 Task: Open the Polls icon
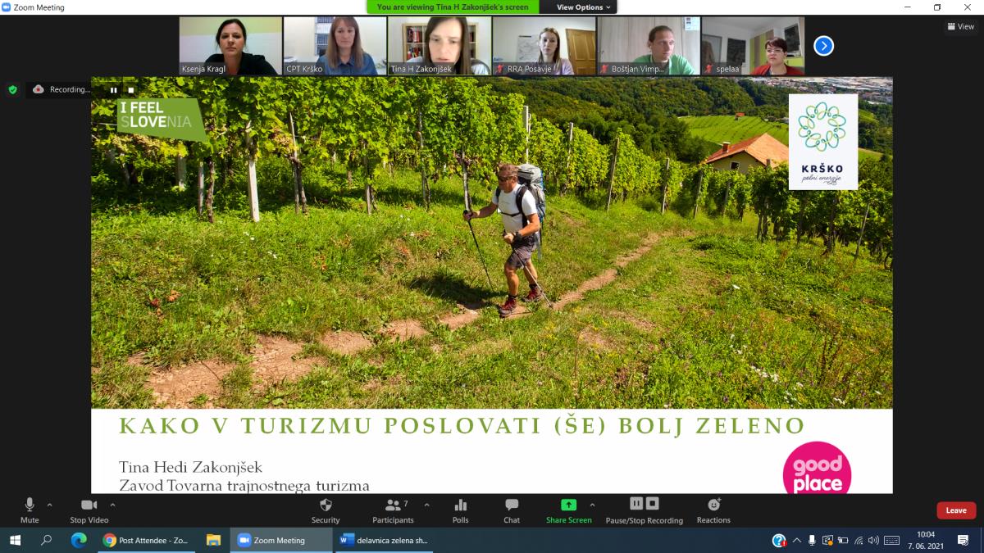tap(460, 505)
